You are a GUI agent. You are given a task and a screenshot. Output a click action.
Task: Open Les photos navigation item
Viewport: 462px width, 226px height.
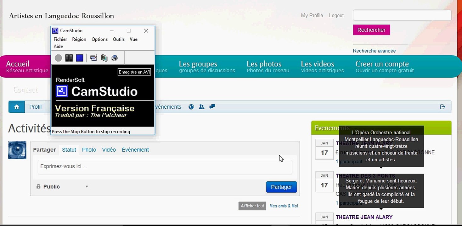268,67
